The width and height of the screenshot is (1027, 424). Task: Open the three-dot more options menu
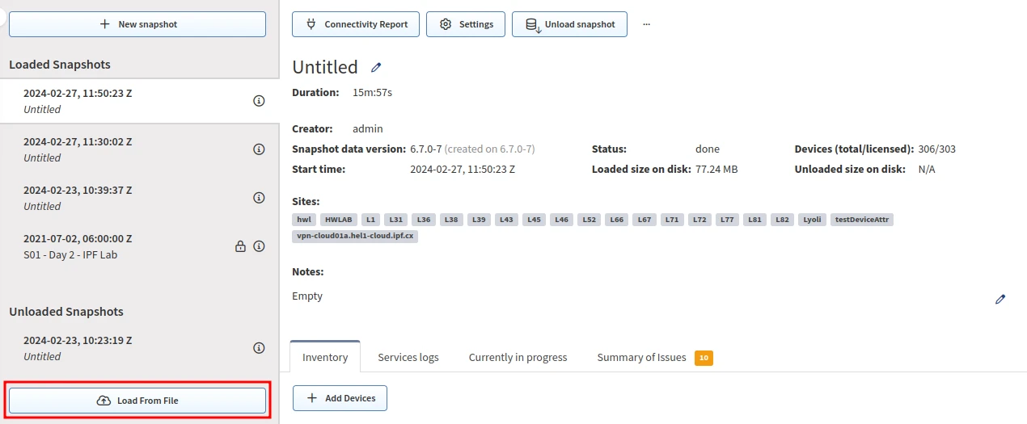(646, 24)
